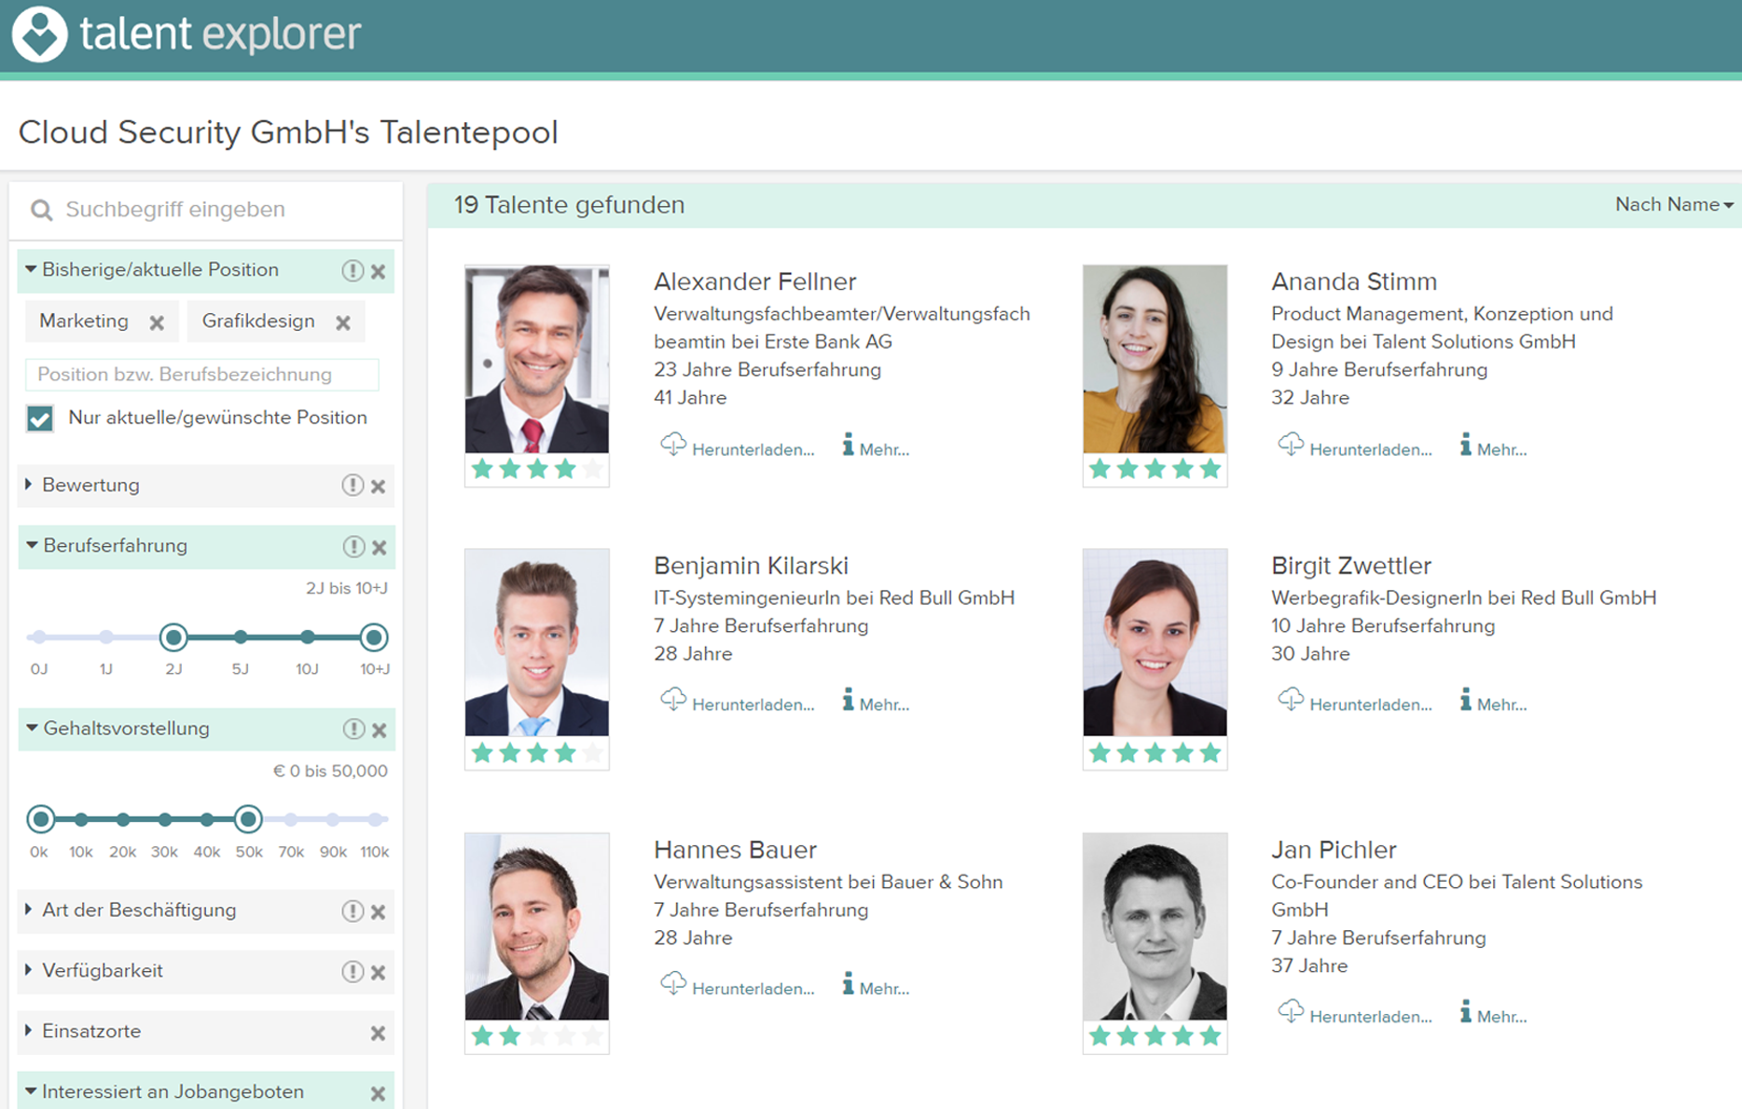Click the fifth star on Benjamin Kilarski's rating

tap(592, 752)
